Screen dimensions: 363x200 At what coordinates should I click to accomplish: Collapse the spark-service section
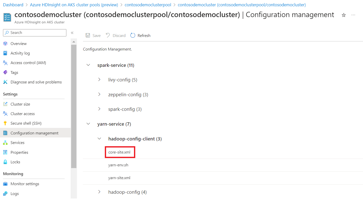pyautogui.click(x=88, y=65)
